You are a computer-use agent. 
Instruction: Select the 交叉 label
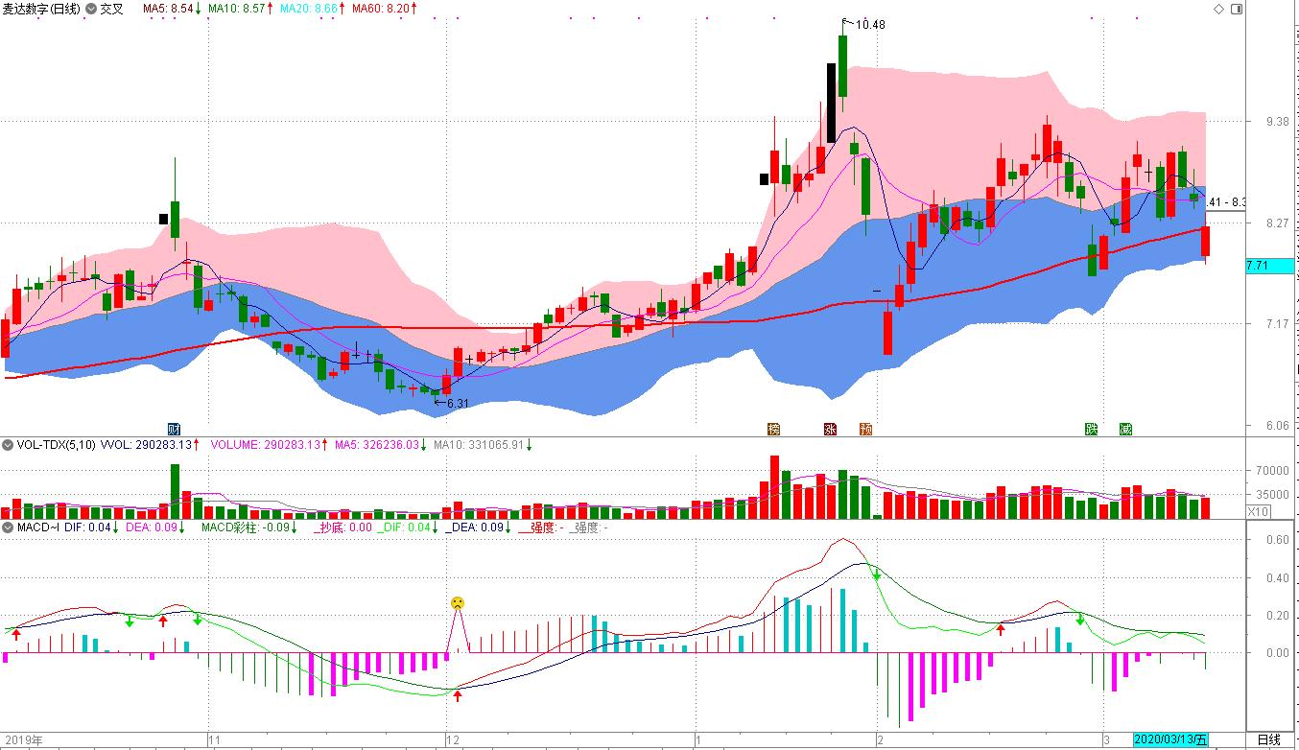click(x=112, y=8)
